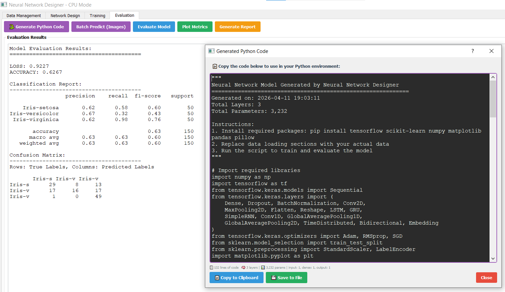The height and width of the screenshot is (292, 505).
Task: Click the Generated Python Code dialog title icon
Action: 211,51
